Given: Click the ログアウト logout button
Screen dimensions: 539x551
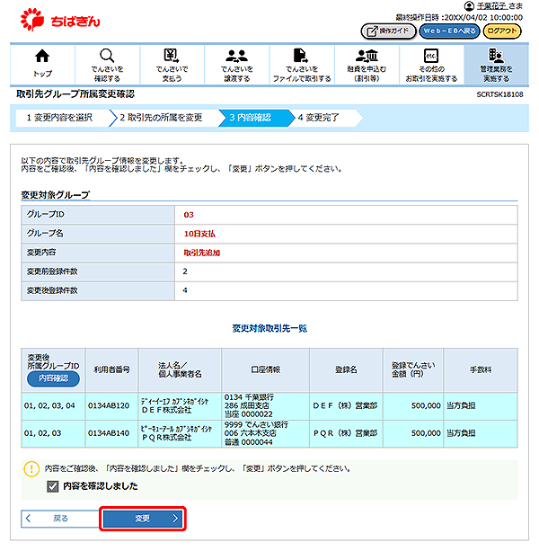Looking at the screenshot, I should click(x=502, y=31).
